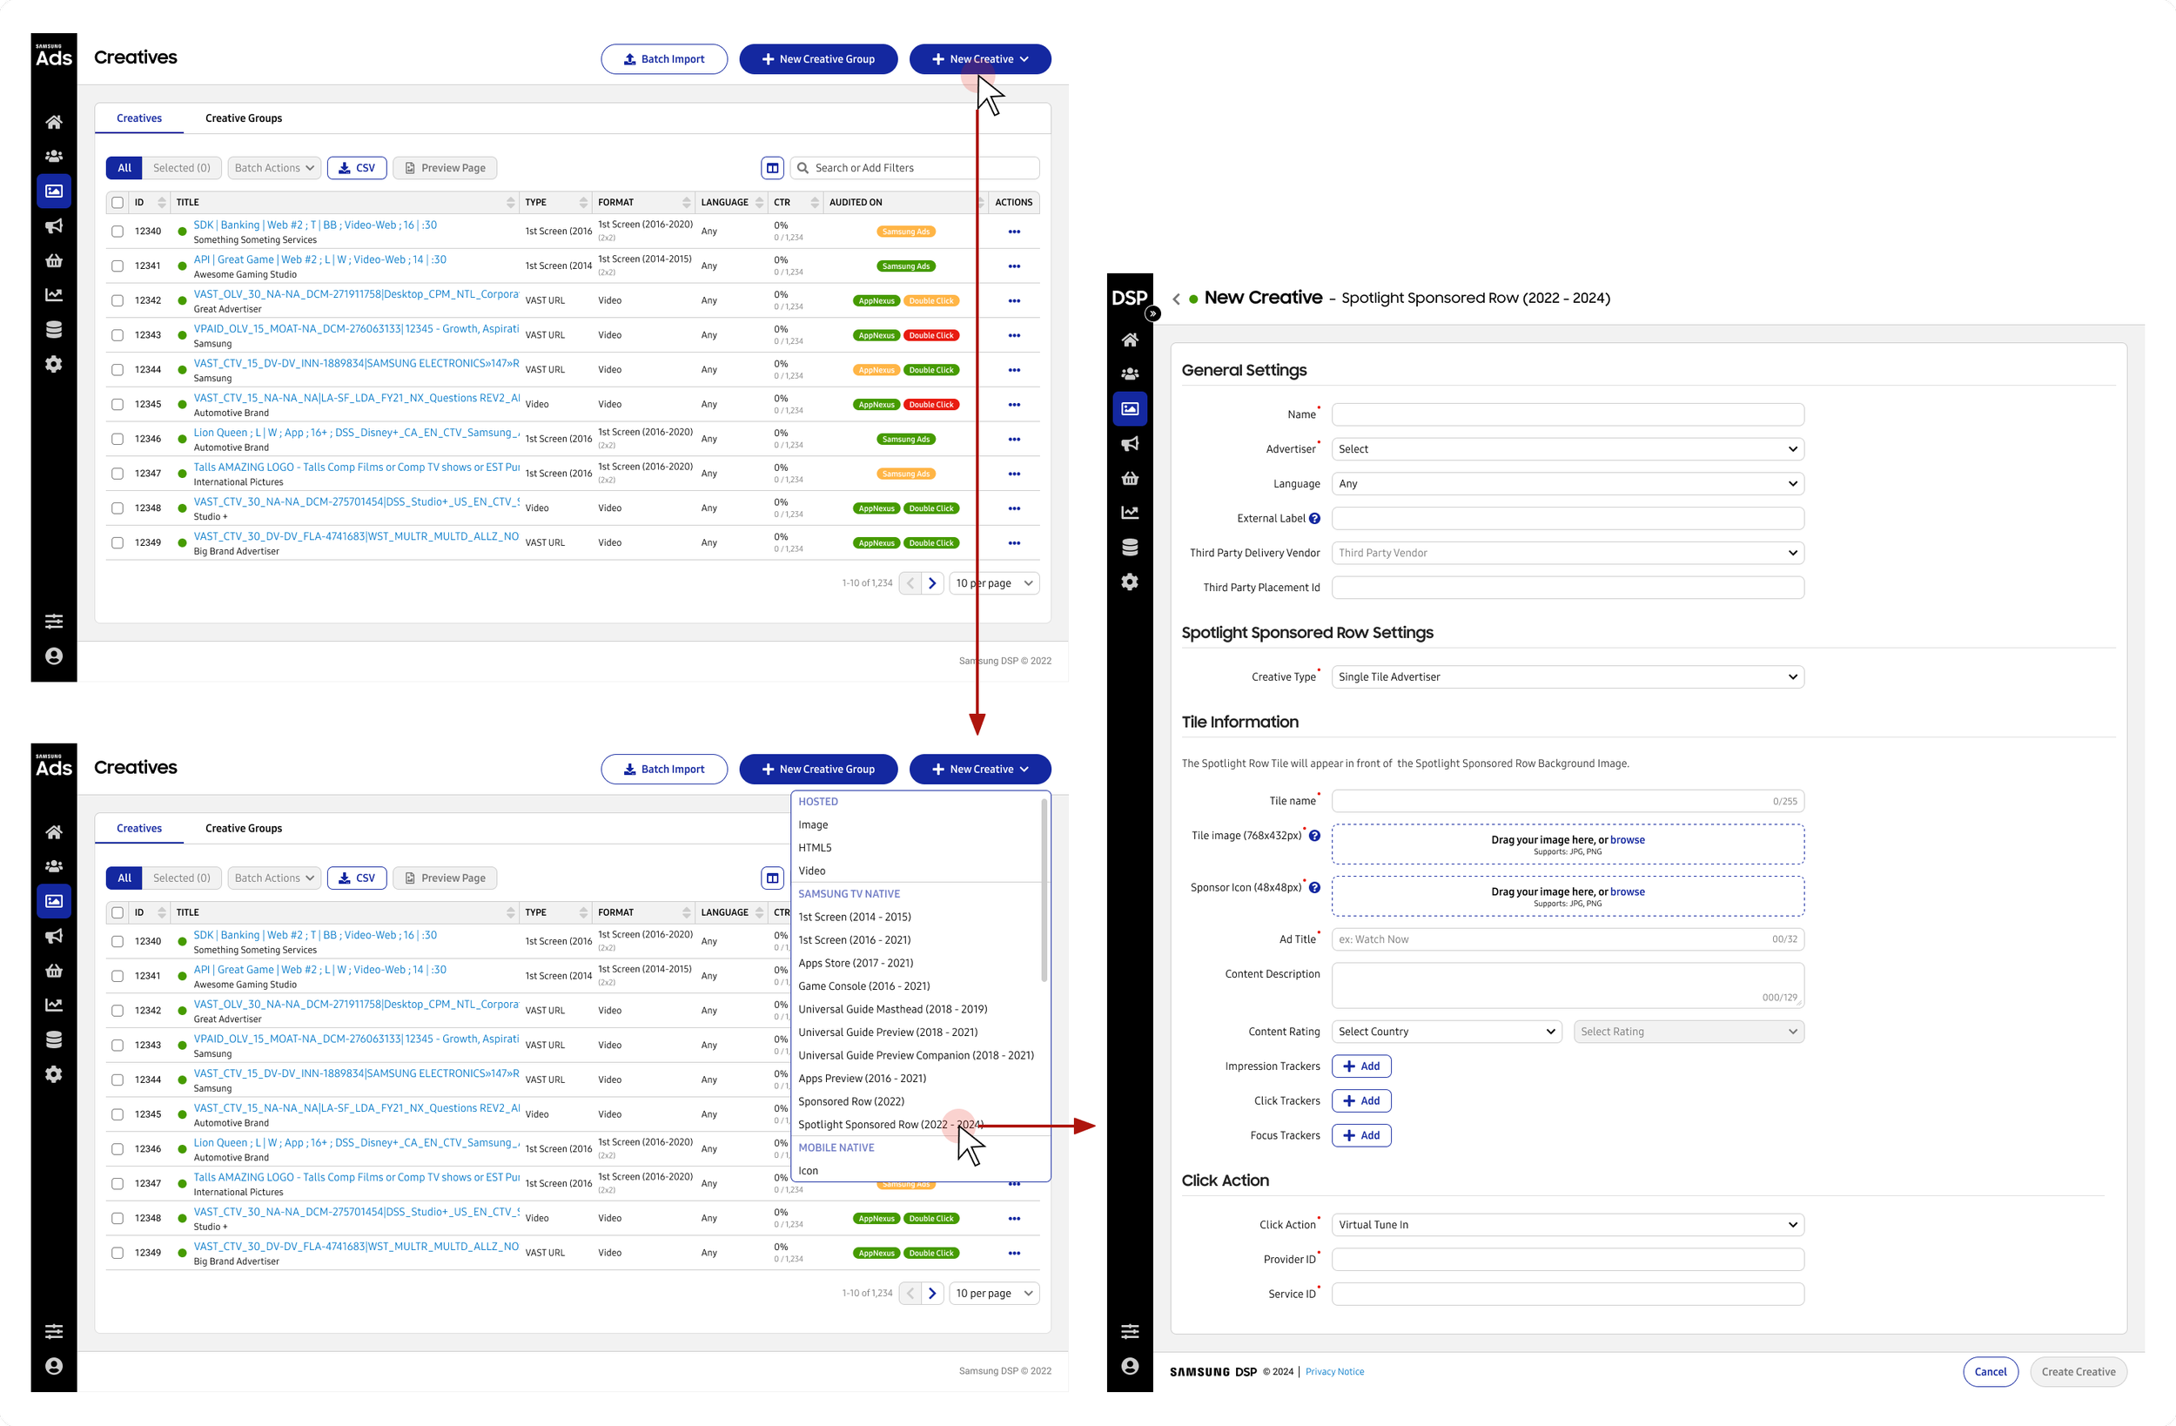
Task: Click the help icon beside External Label
Action: coord(1313,519)
